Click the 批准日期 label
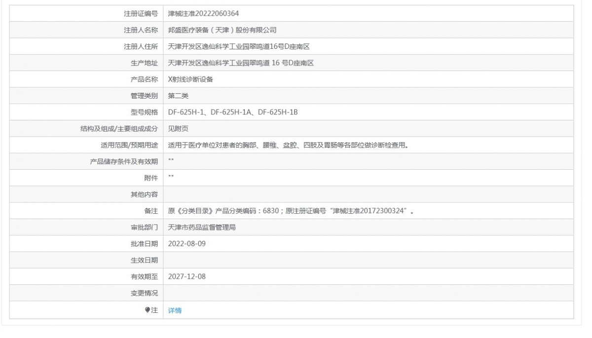The width and height of the screenshot is (592, 338). pos(144,244)
